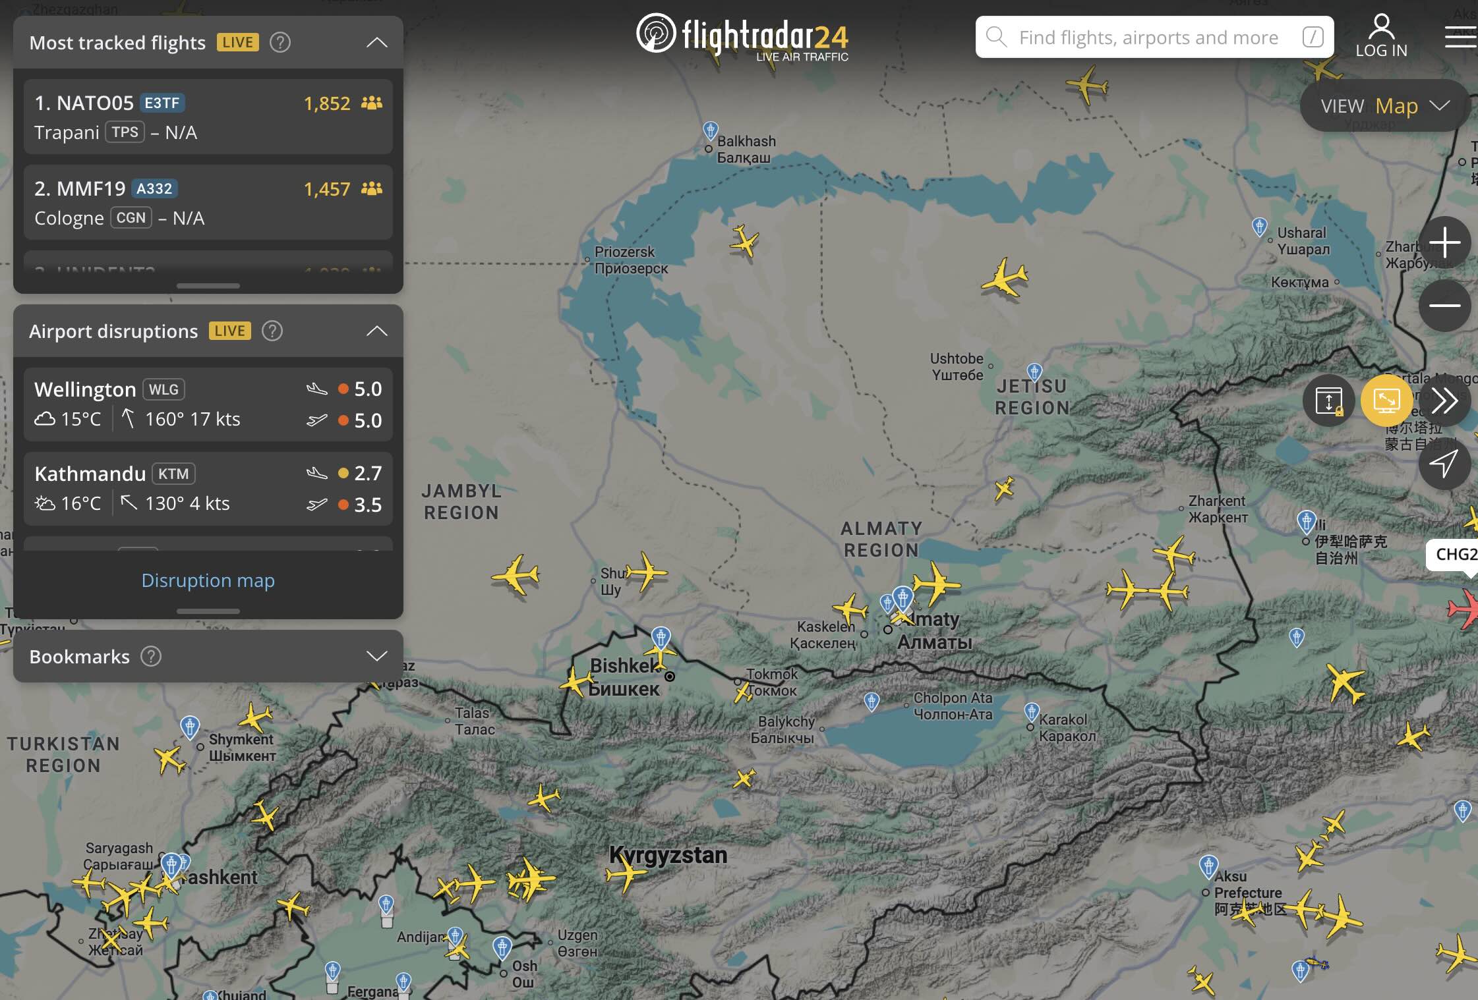Expand the Bookmarks panel
Viewport: 1478px width, 1000px height.
pos(376,655)
